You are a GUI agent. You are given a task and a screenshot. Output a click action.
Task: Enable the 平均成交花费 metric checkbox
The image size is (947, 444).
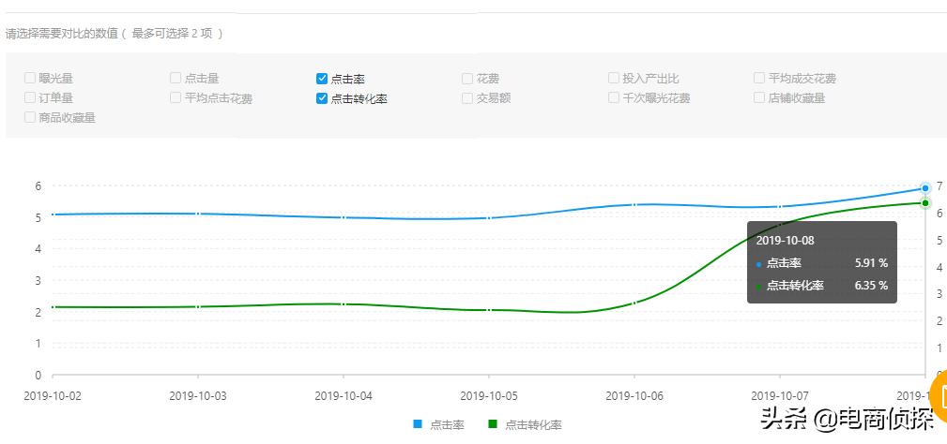click(x=759, y=79)
